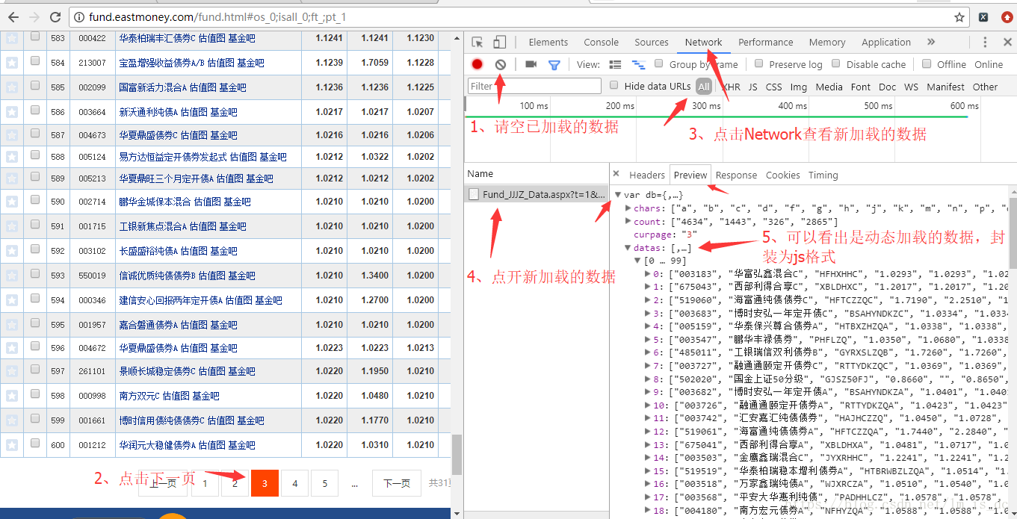Expand the chars array in Preview
The image size is (1017, 519).
tap(628, 208)
